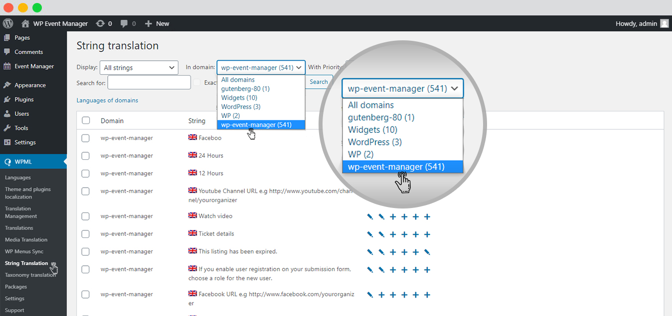672x316 pixels.
Task: Click the admin avatar icon
Action: point(665,23)
